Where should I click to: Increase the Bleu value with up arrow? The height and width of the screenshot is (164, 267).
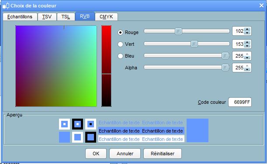tap(247, 54)
